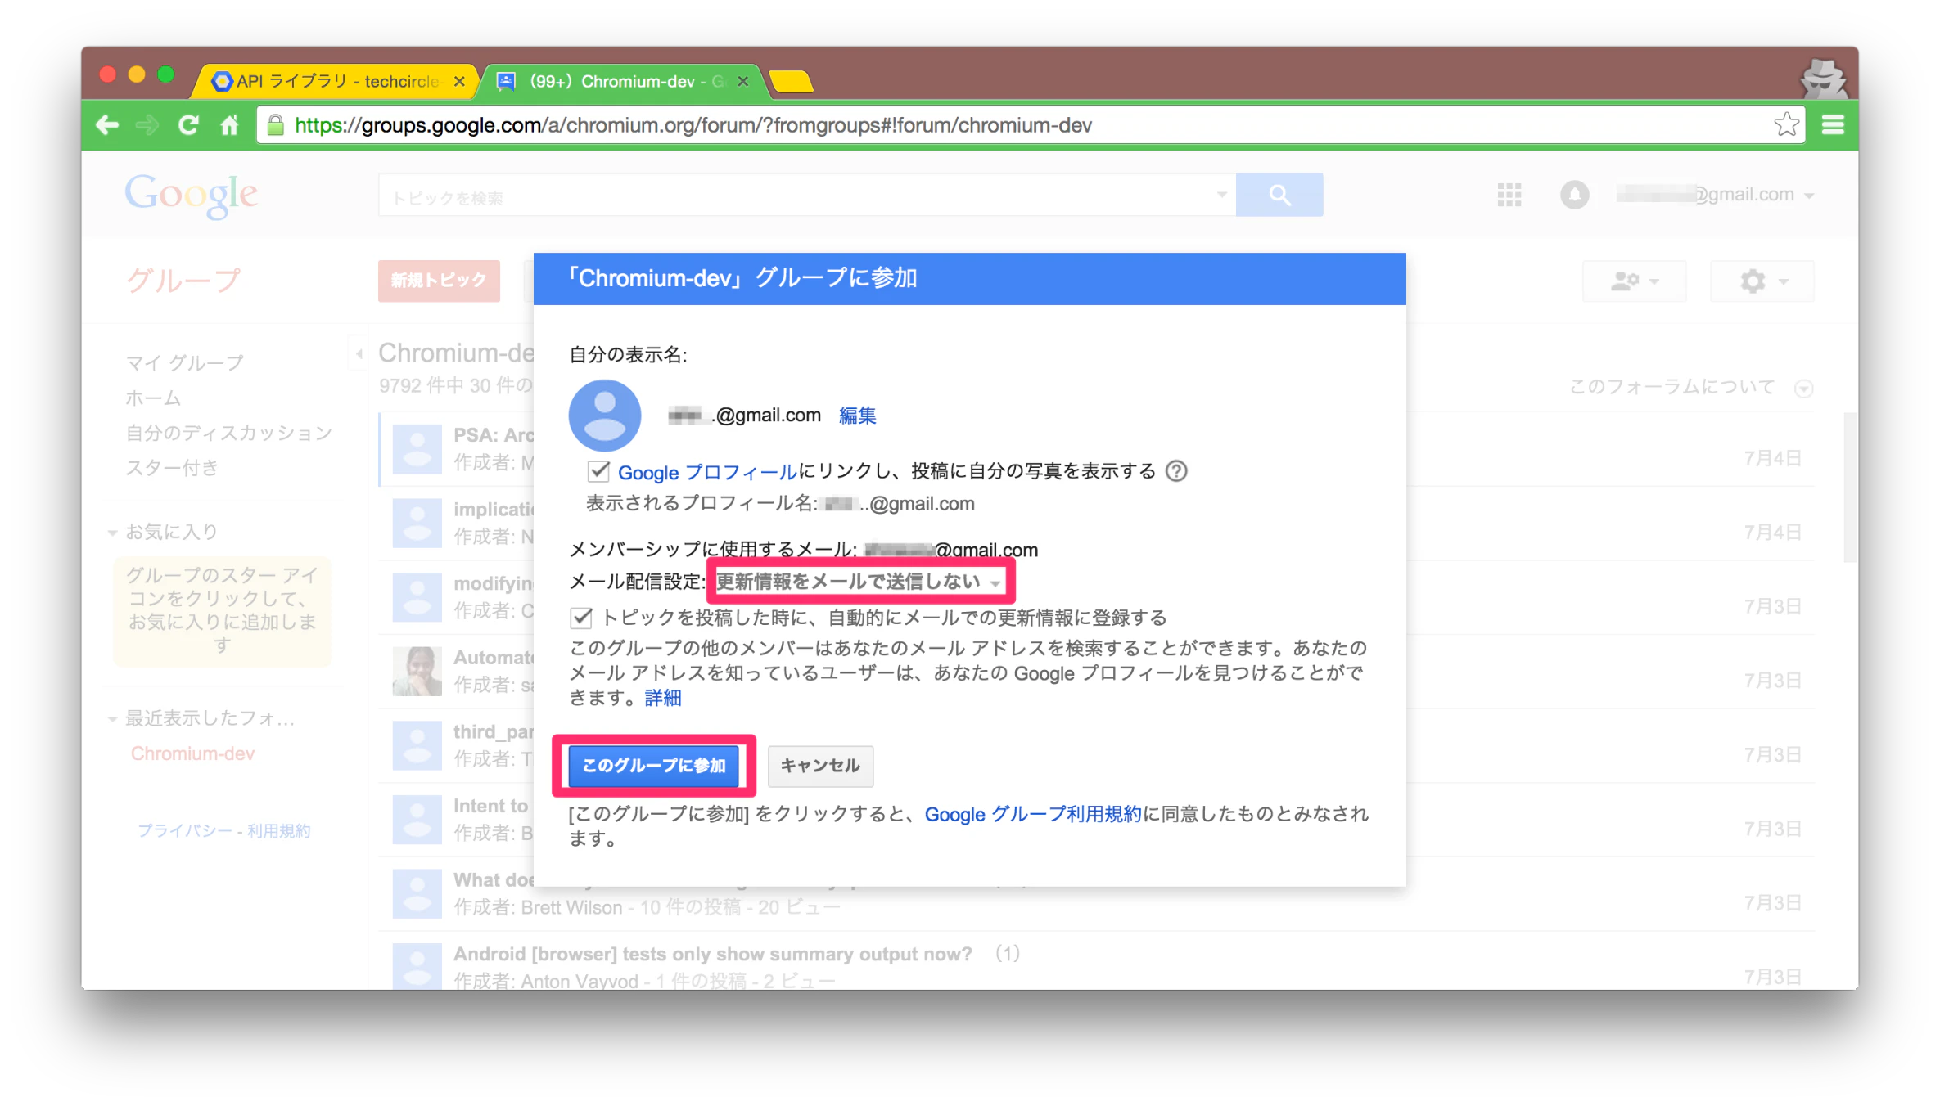Expand the search options arrow

(x=1221, y=195)
